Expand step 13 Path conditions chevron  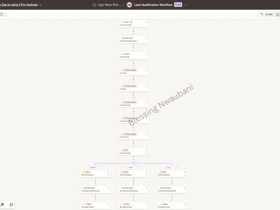point(147,175)
